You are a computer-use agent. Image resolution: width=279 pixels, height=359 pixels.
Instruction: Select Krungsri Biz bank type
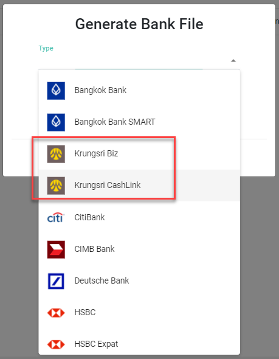pos(139,154)
